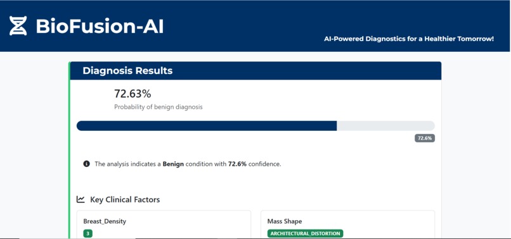The height and width of the screenshot is (239, 511).
Task: Click the BioFusion-AI title text
Action: (100, 26)
